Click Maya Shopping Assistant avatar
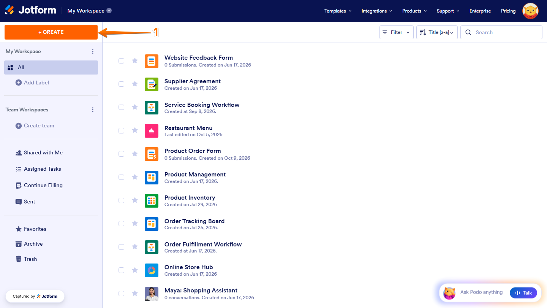This screenshot has height=308, width=547. [x=152, y=294]
